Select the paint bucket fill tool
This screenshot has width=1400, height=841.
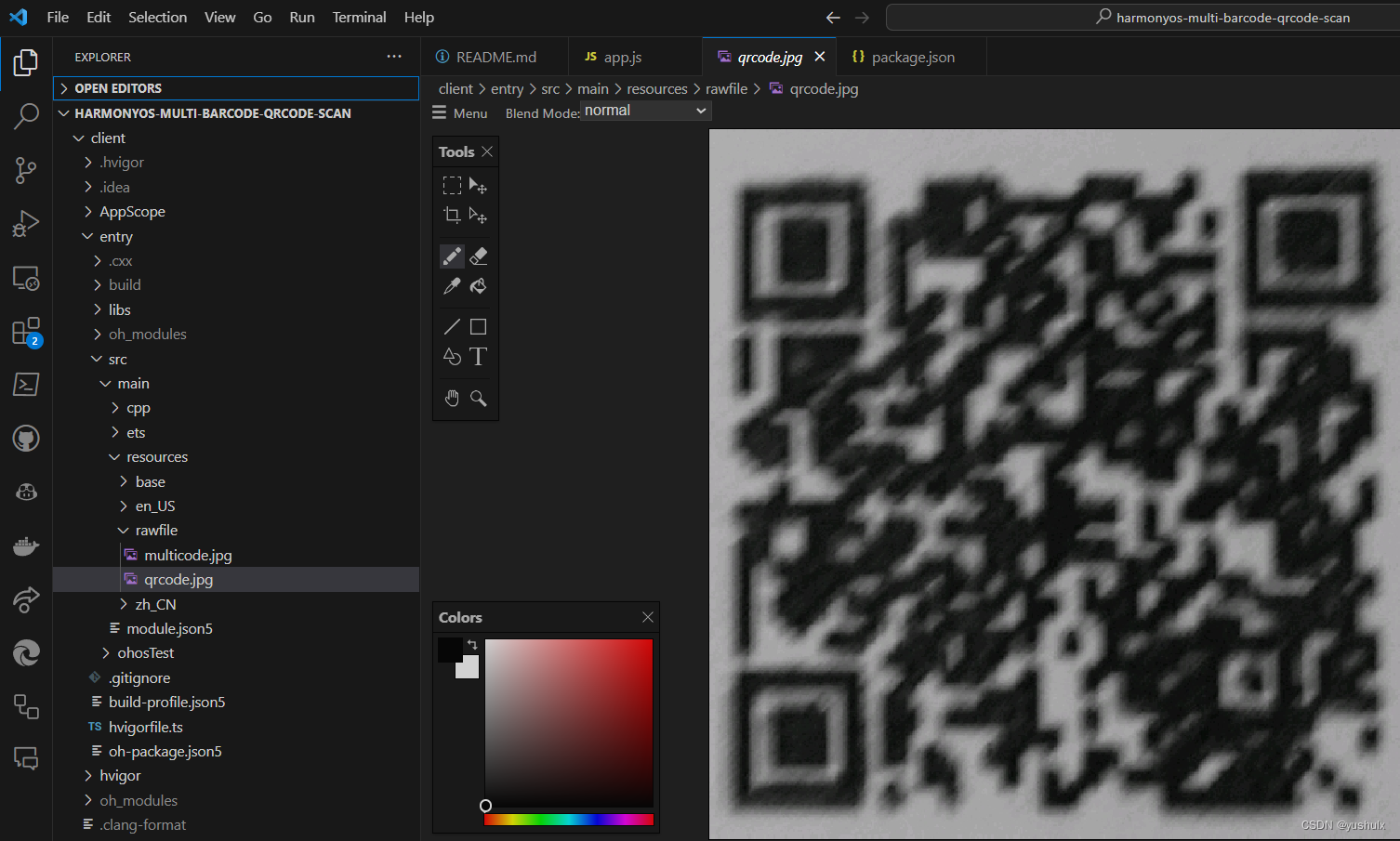478,286
